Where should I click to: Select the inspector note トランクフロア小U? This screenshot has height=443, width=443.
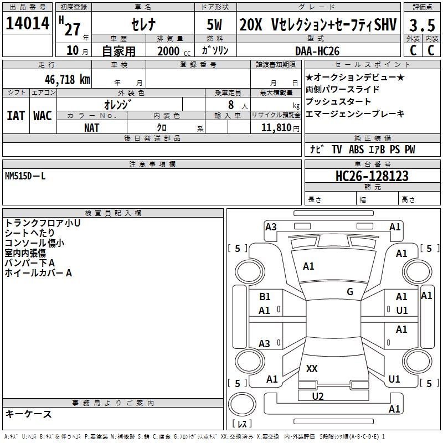point(43,223)
